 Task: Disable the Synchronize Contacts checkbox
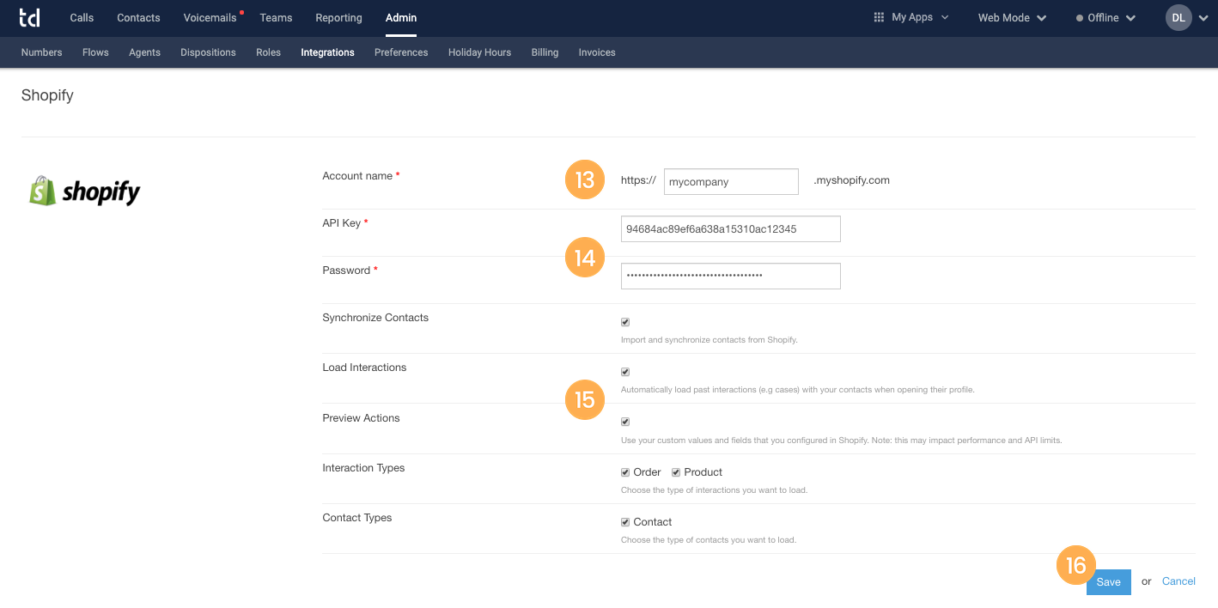point(625,321)
